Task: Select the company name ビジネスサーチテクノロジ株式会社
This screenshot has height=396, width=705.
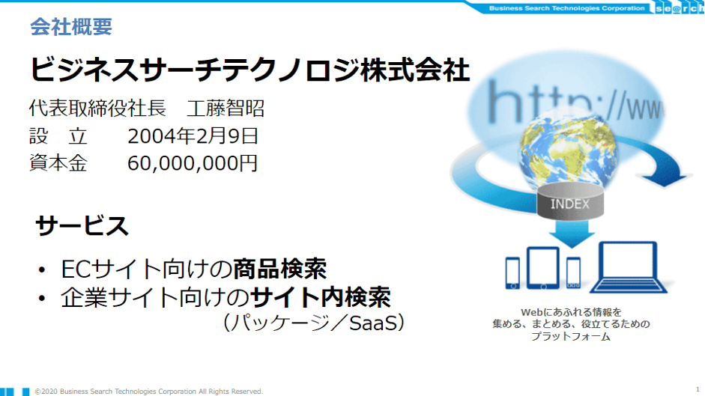Action: click(249, 70)
